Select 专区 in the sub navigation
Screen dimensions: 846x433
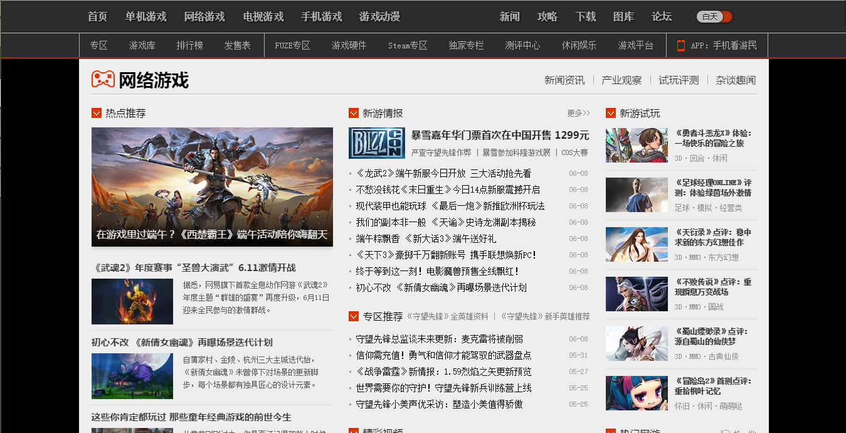(99, 45)
